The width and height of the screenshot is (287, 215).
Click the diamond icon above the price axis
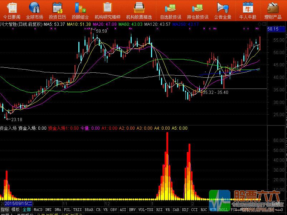point(259,24)
